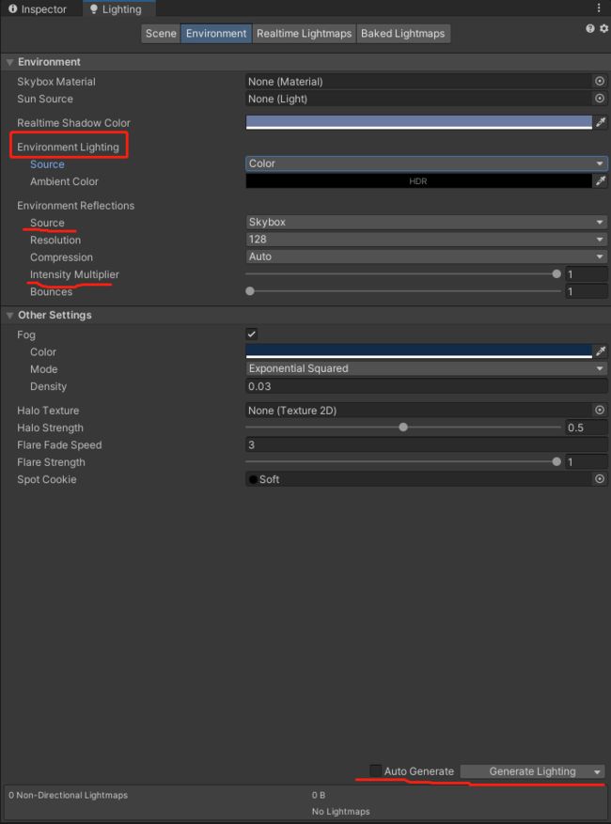The width and height of the screenshot is (611, 824).
Task: Click the Realtime Shadow Color label
Action: [x=73, y=123]
